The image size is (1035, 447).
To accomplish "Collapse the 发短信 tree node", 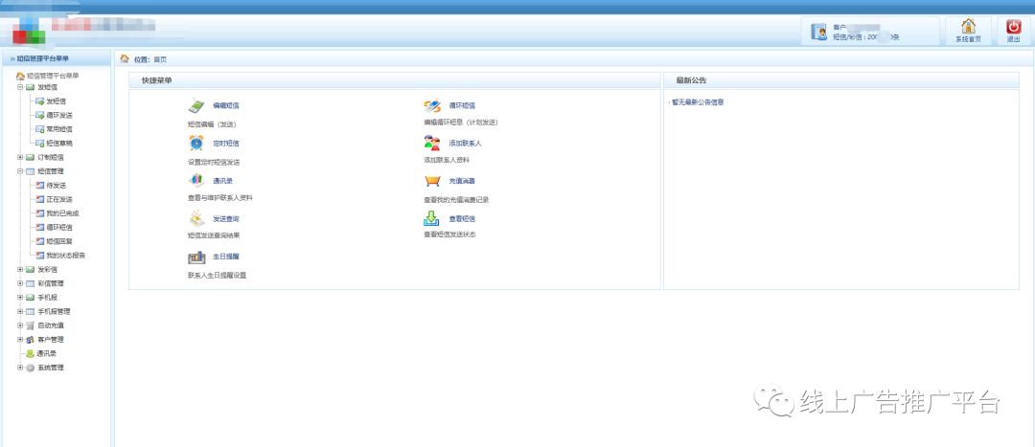I will [20, 87].
